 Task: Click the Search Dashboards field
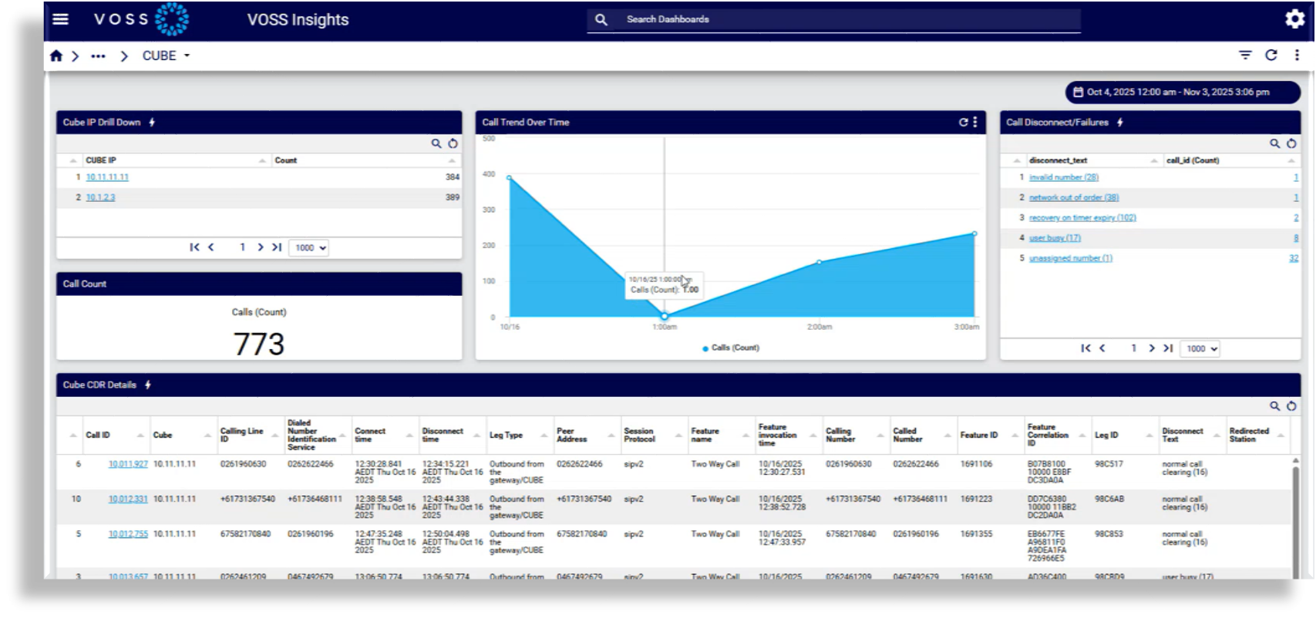848,19
